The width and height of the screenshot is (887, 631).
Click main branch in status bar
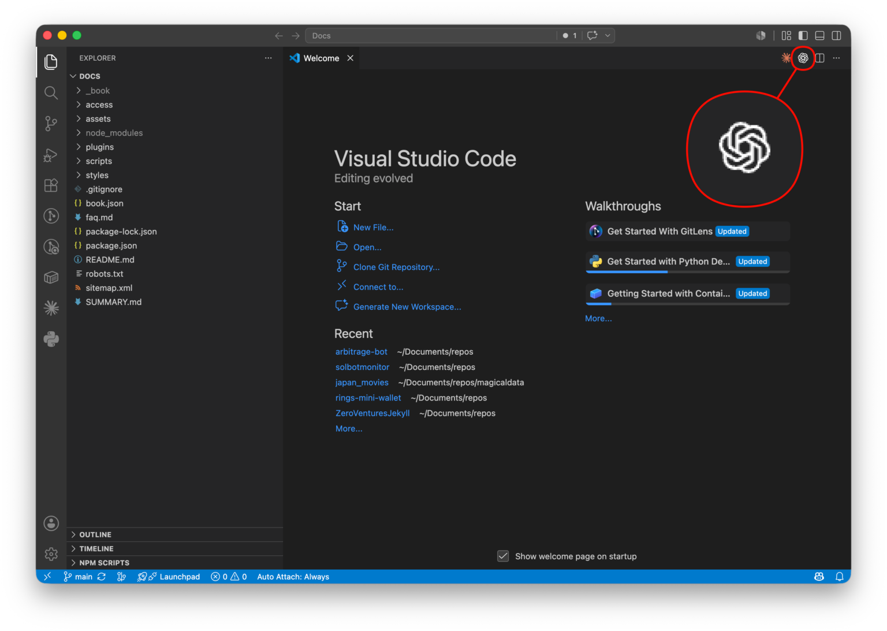(78, 577)
